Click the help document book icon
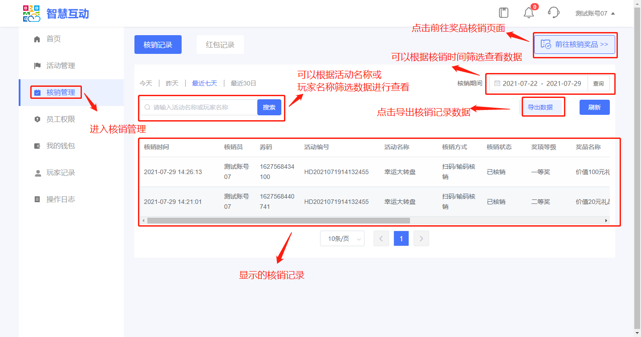This screenshot has height=337, width=641. [x=503, y=12]
